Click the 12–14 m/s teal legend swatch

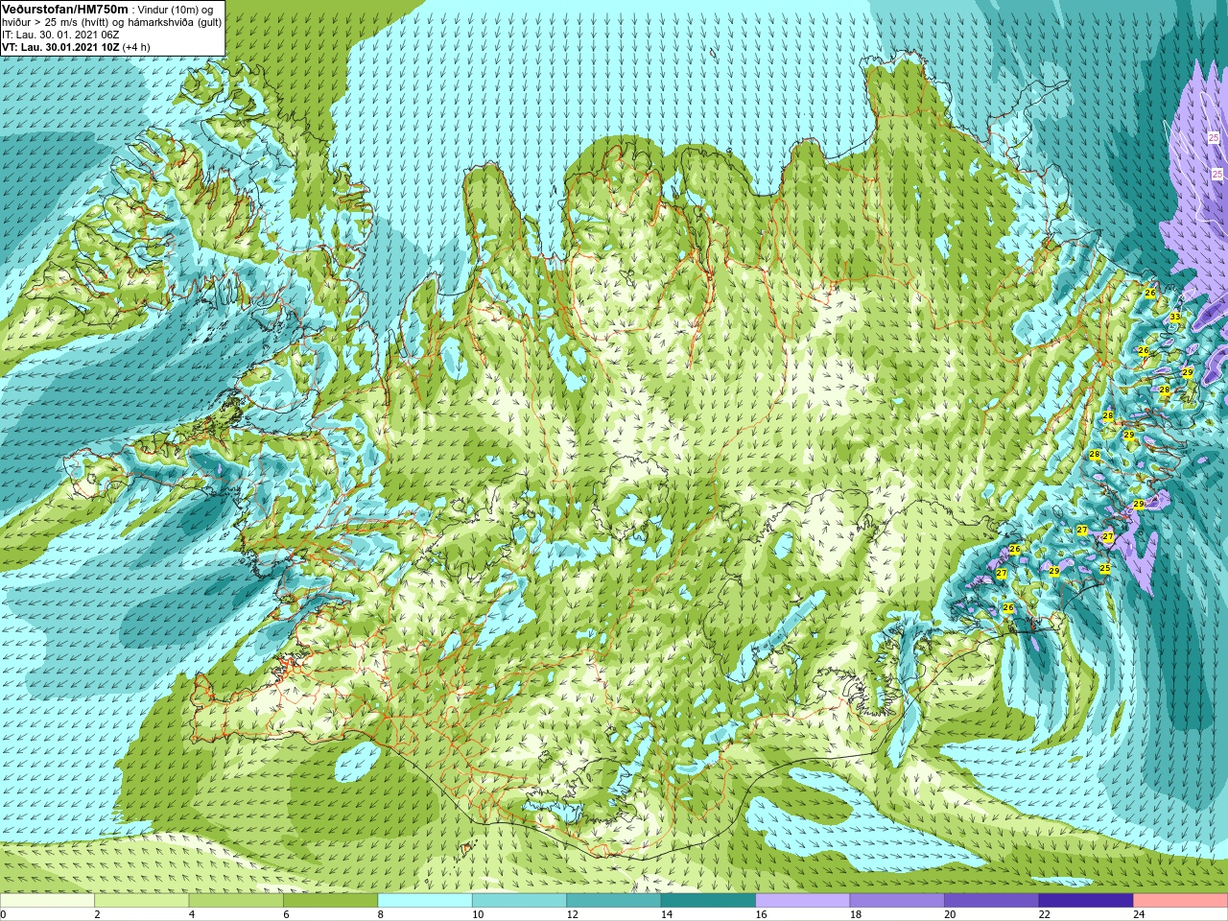point(614,901)
